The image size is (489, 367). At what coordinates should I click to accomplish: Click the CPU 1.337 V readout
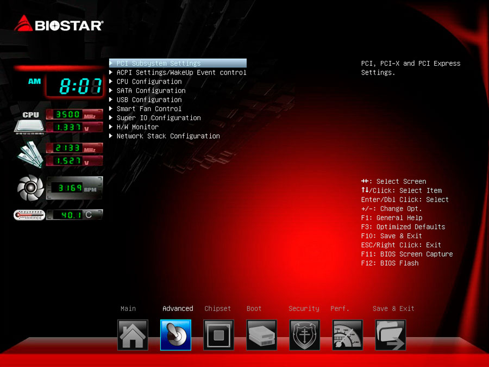click(x=74, y=127)
